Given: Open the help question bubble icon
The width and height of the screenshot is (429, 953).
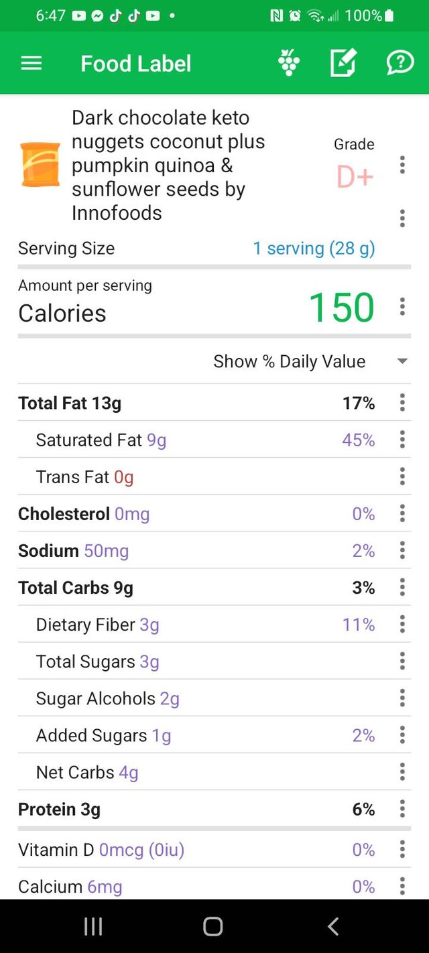Looking at the screenshot, I should (400, 64).
